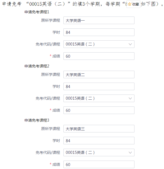Expand 免考代码/课程 dropdown under 申请免考课程1
Image resolution: width=164 pixels, height=169 pixels.
click(99, 44)
